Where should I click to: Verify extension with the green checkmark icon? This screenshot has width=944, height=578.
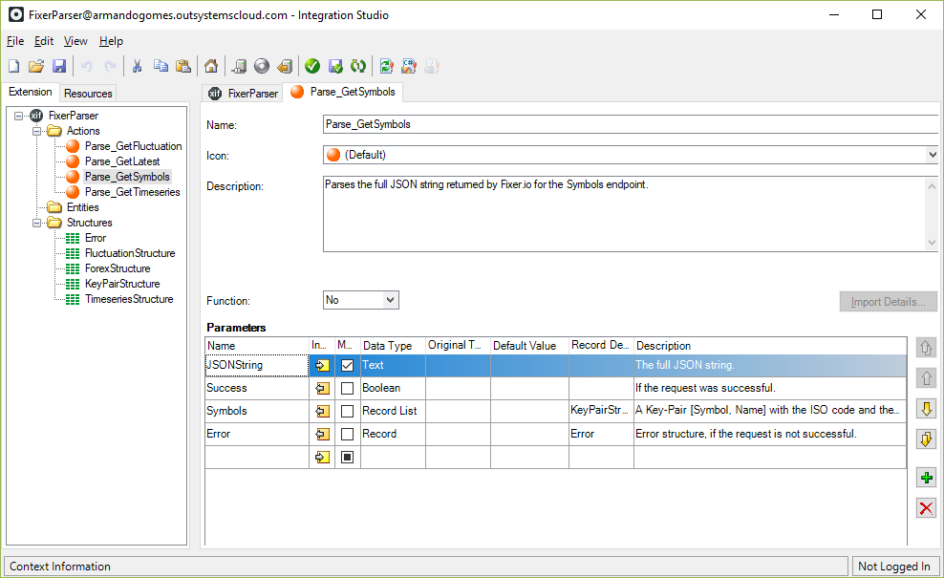[312, 66]
